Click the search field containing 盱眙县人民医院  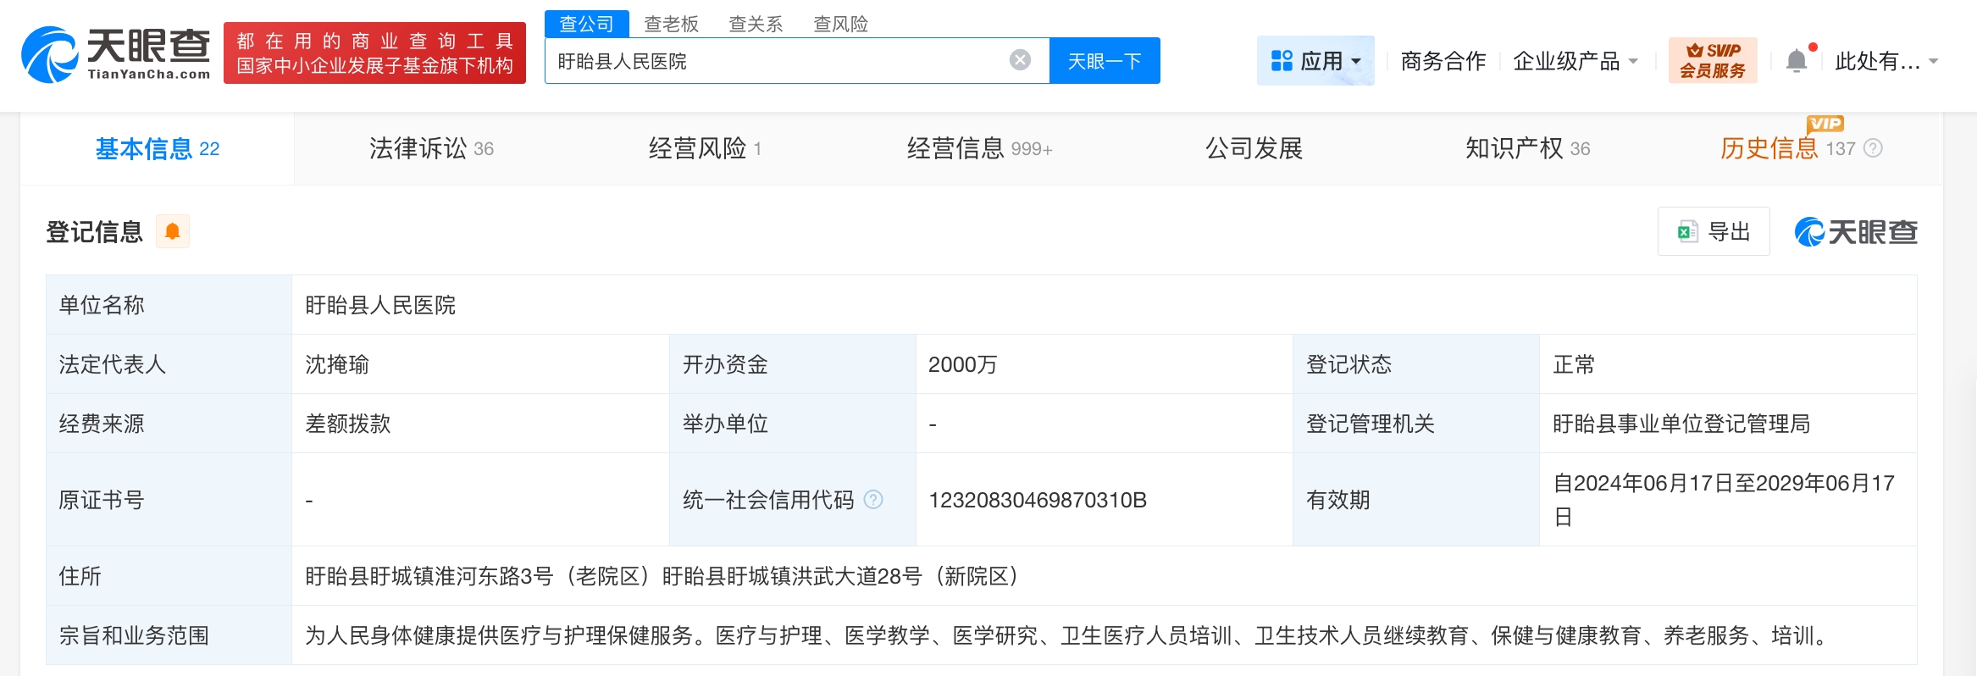click(775, 61)
